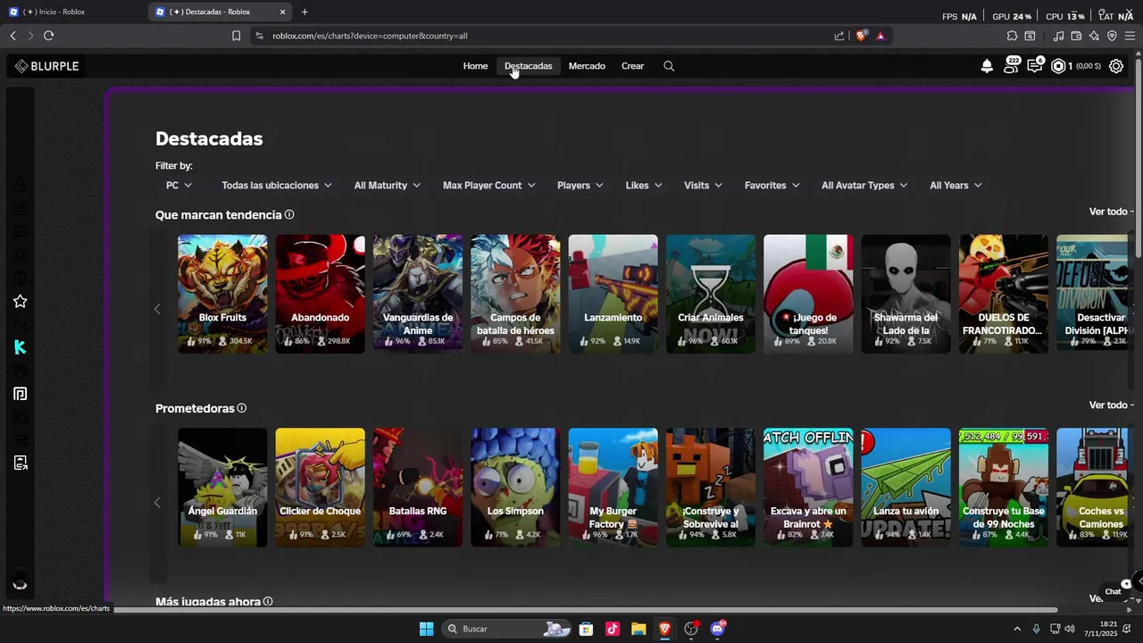Open Visits filter dropdown
This screenshot has height=643, width=1143.
pyautogui.click(x=704, y=186)
